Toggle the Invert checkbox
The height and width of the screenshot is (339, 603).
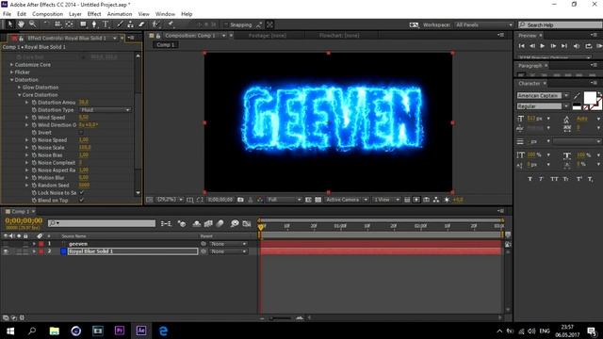tap(81, 132)
